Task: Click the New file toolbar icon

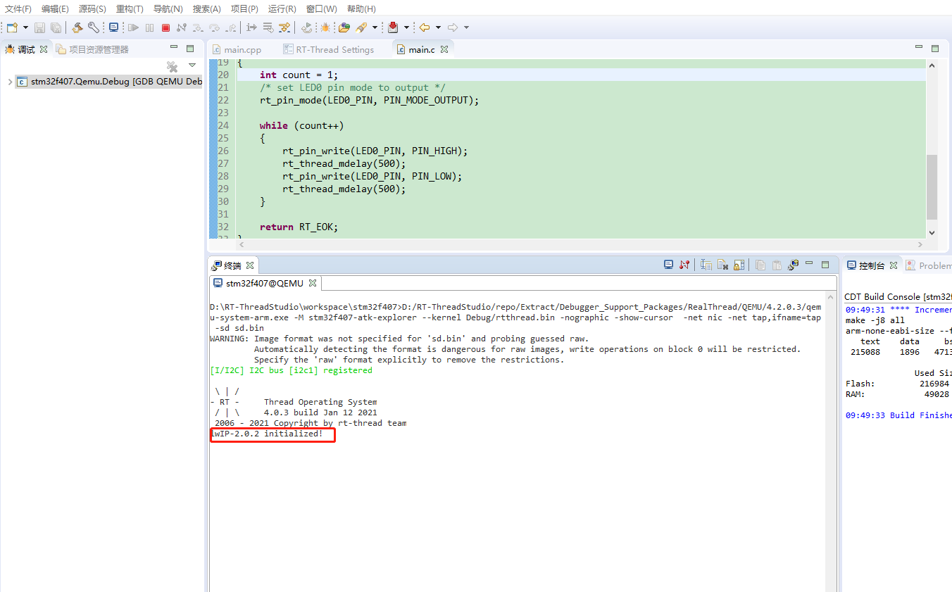Action: pyautogui.click(x=12, y=27)
